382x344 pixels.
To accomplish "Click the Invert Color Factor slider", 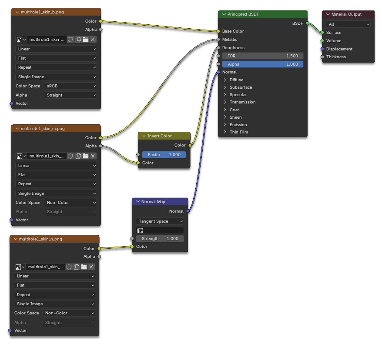I will (x=164, y=154).
